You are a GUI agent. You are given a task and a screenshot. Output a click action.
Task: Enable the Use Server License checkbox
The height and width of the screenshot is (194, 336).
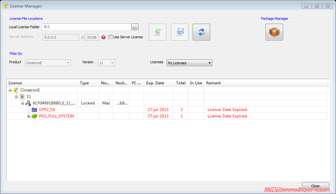[x=110, y=37]
